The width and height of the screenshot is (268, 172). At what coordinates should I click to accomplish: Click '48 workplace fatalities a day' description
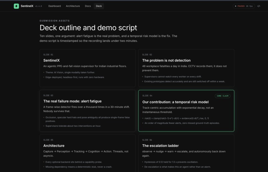(x=185, y=68)
